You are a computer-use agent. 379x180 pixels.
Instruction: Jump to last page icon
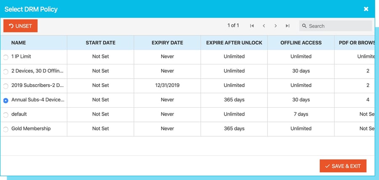(x=287, y=26)
